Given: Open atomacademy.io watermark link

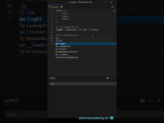Looking at the screenshot, I should coord(96,118).
